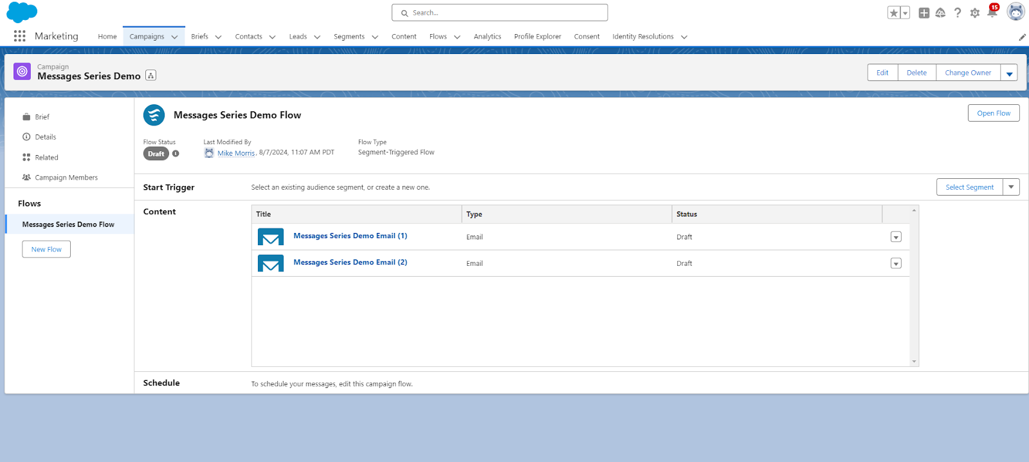
Task: Go to the Home tab
Action: click(x=107, y=37)
